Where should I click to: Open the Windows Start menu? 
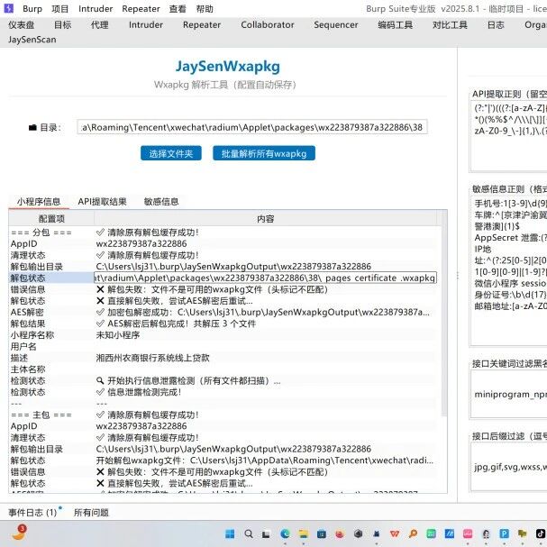tap(230, 533)
